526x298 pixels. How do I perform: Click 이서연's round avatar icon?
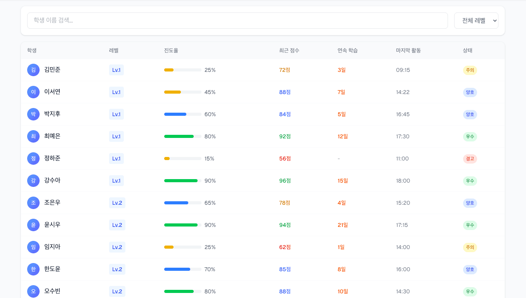pyautogui.click(x=33, y=92)
